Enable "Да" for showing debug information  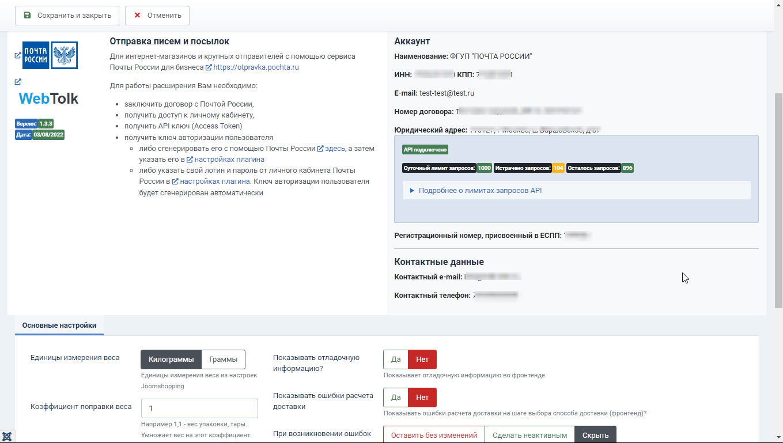point(396,359)
